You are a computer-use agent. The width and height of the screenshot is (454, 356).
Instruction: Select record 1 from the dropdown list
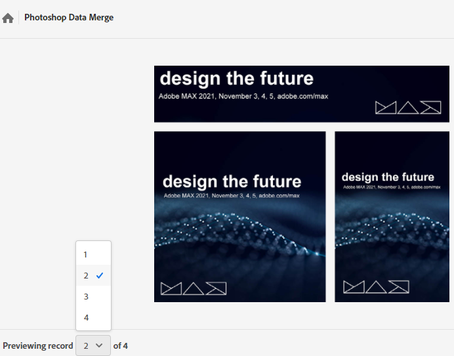click(93, 254)
